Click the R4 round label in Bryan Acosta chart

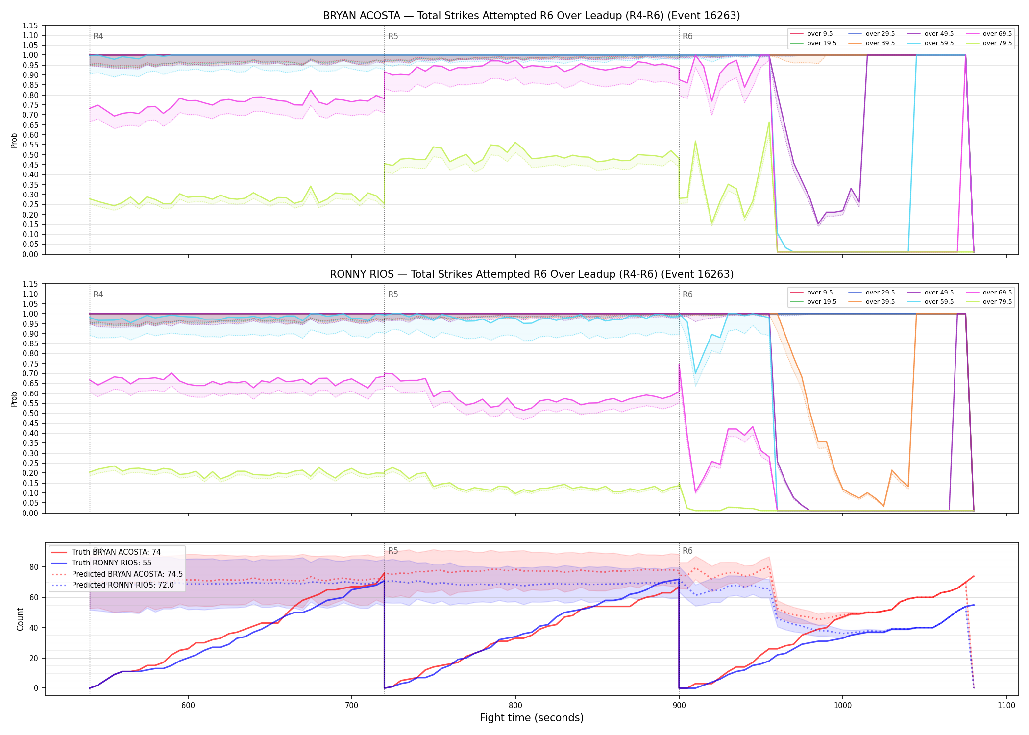(x=98, y=36)
